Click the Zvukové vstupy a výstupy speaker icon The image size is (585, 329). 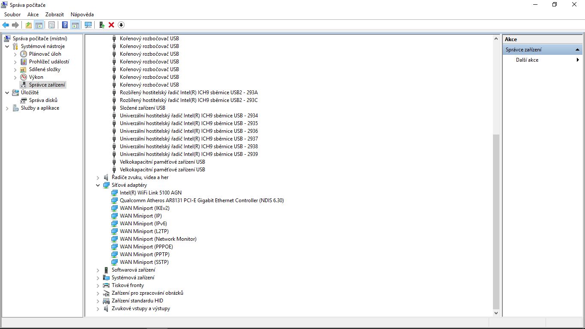106,308
